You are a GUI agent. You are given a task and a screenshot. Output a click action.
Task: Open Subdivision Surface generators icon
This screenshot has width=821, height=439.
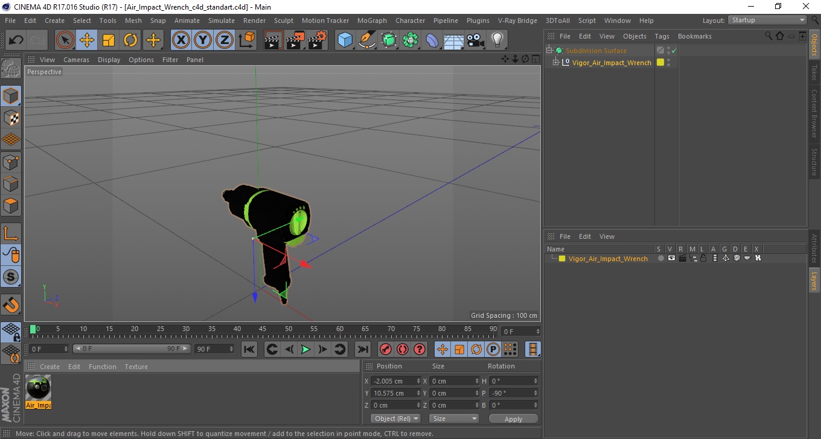point(389,40)
